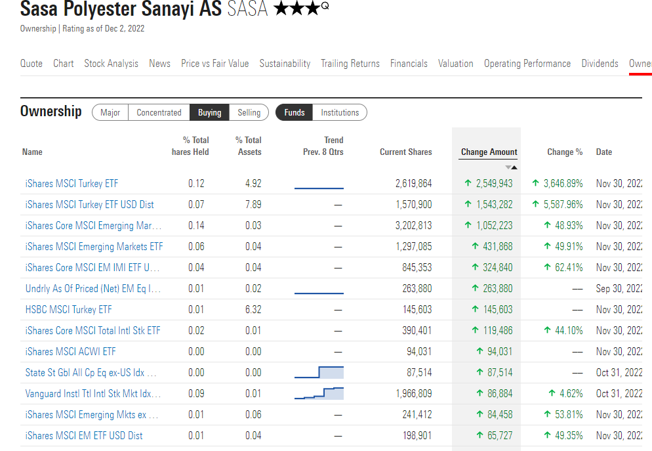
Task: Open the News tab
Action: (x=159, y=63)
